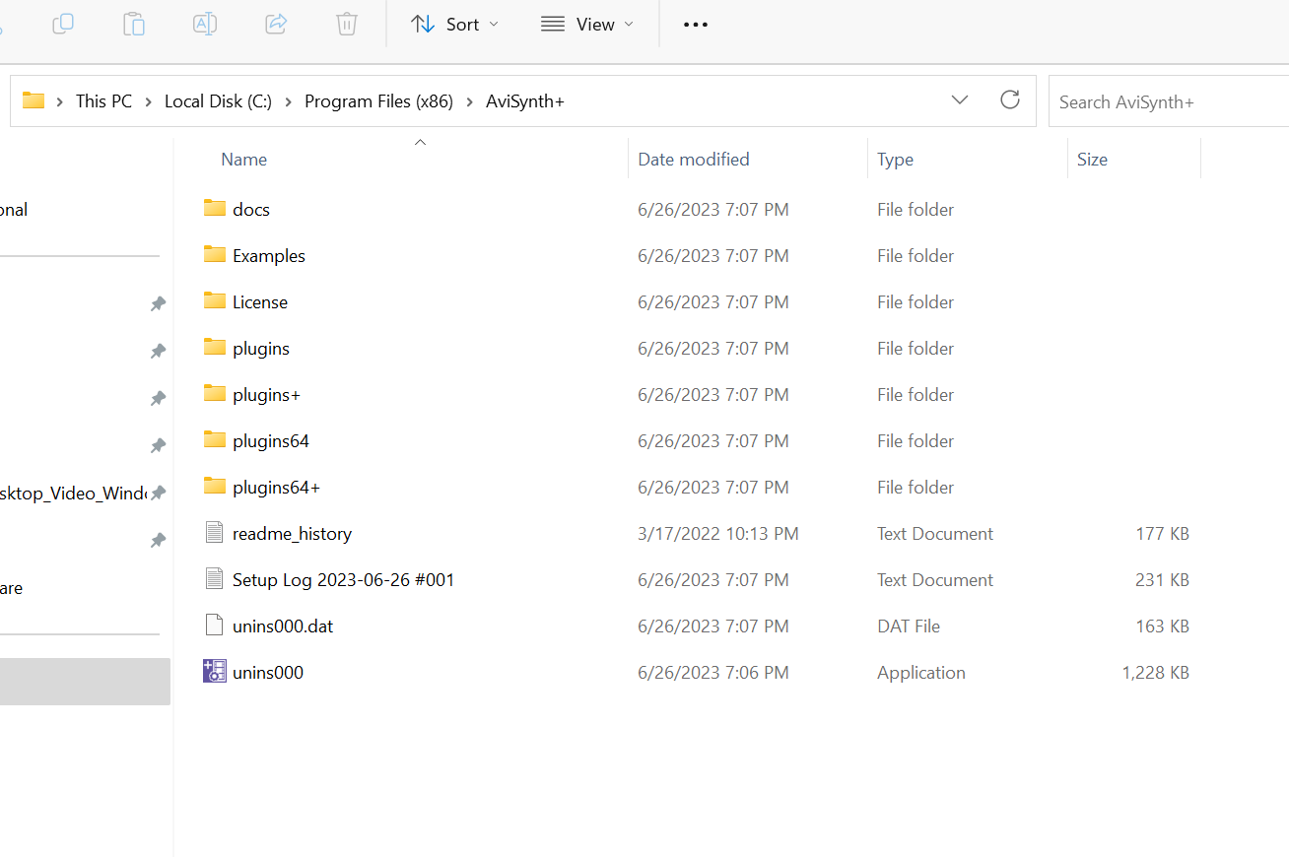Sort by the Size column header
The image size is (1289, 857).
tap(1092, 160)
